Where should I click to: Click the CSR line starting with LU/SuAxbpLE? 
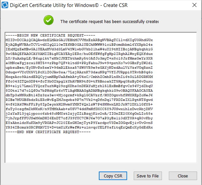(x=79, y=58)
